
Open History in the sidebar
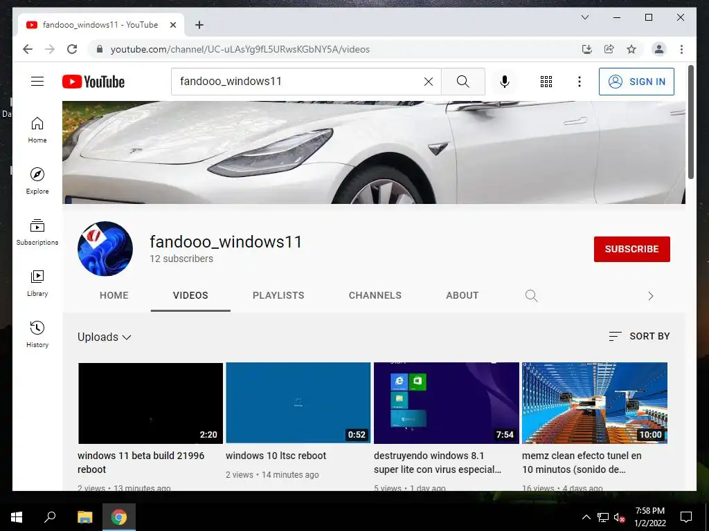37,334
